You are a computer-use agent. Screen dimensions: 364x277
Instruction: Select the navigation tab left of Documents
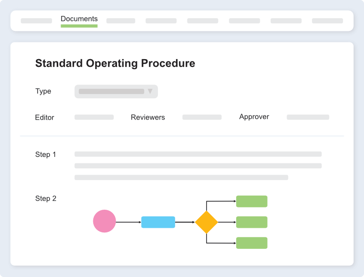pos(36,20)
